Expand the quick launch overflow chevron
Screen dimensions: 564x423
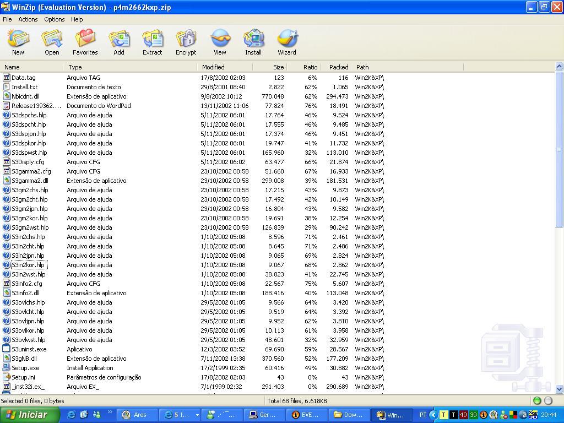(110, 412)
